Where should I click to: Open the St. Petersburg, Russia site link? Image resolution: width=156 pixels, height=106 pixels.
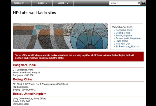pyautogui.click(x=127, y=47)
